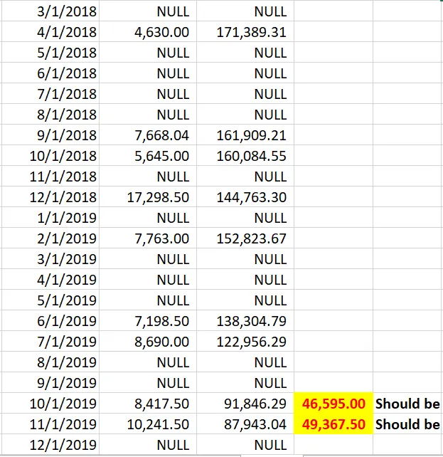This screenshot has height=457, width=443.
Task: Click the 'Should be' text beside 46,595.00
Action: click(407, 404)
